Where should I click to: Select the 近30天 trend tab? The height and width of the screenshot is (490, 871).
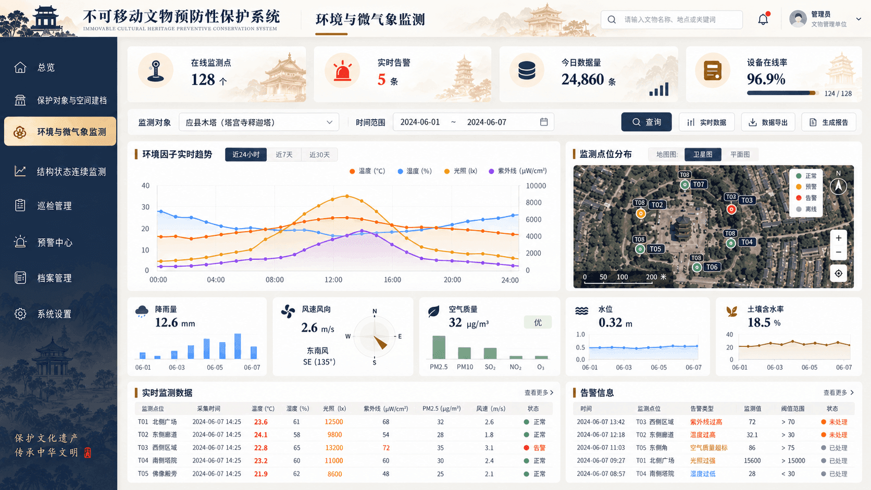pyautogui.click(x=319, y=155)
